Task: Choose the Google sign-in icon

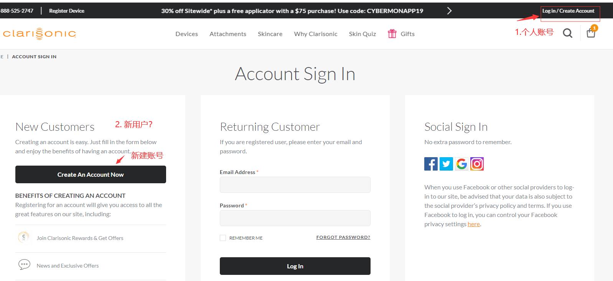Action: coord(461,164)
